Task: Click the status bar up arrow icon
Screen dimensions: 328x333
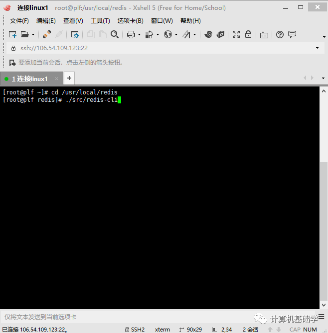Action: click(x=270, y=330)
